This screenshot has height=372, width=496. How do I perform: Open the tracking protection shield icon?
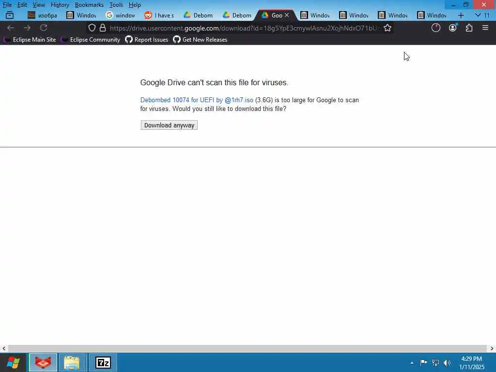pyautogui.click(x=92, y=28)
